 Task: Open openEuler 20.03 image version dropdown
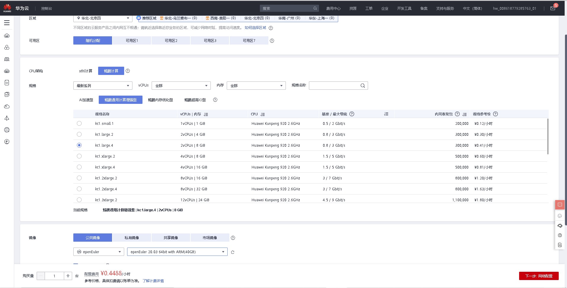click(177, 252)
